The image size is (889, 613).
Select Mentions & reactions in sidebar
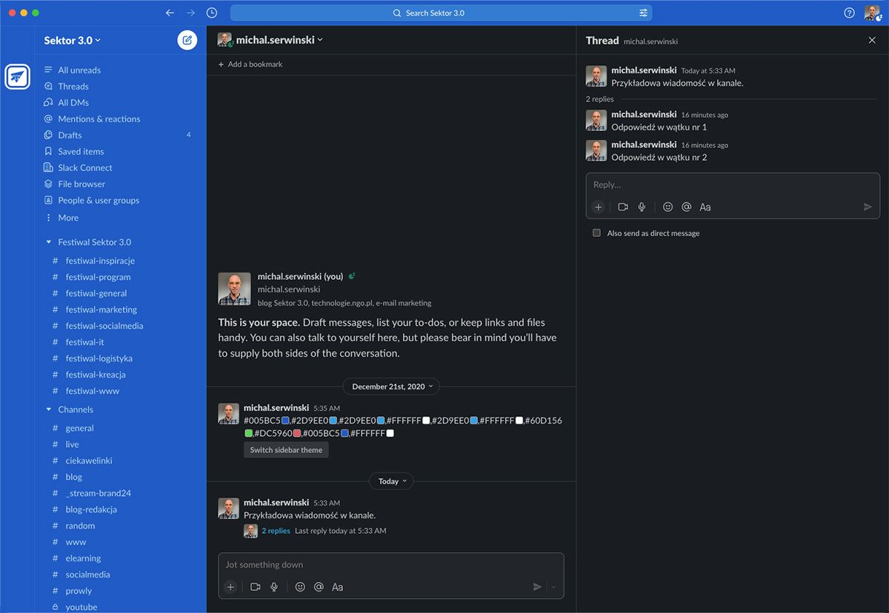click(x=99, y=119)
